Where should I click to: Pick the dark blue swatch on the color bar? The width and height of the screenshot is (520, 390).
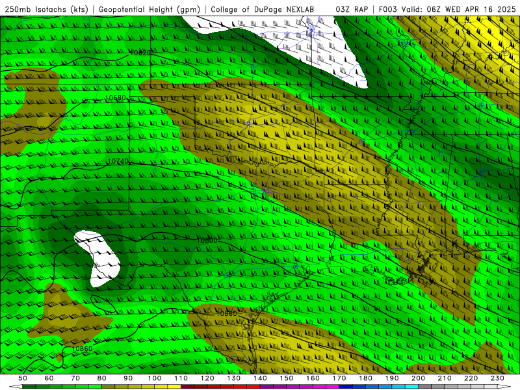[346, 387]
